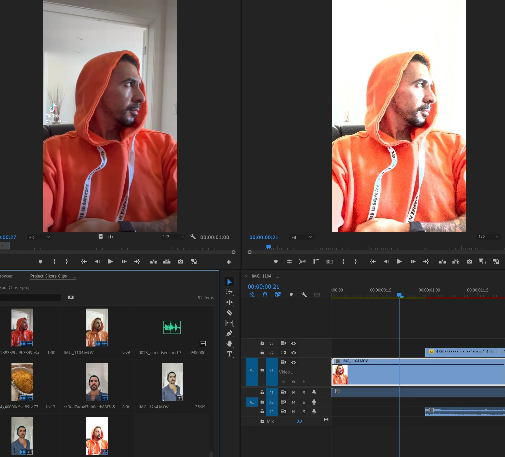Select the IMG_1264.MOV thumbnail

[x=172, y=382]
